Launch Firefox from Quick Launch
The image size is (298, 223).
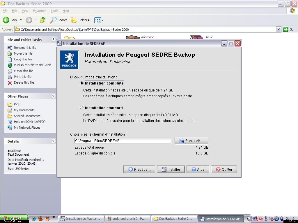[41, 219]
